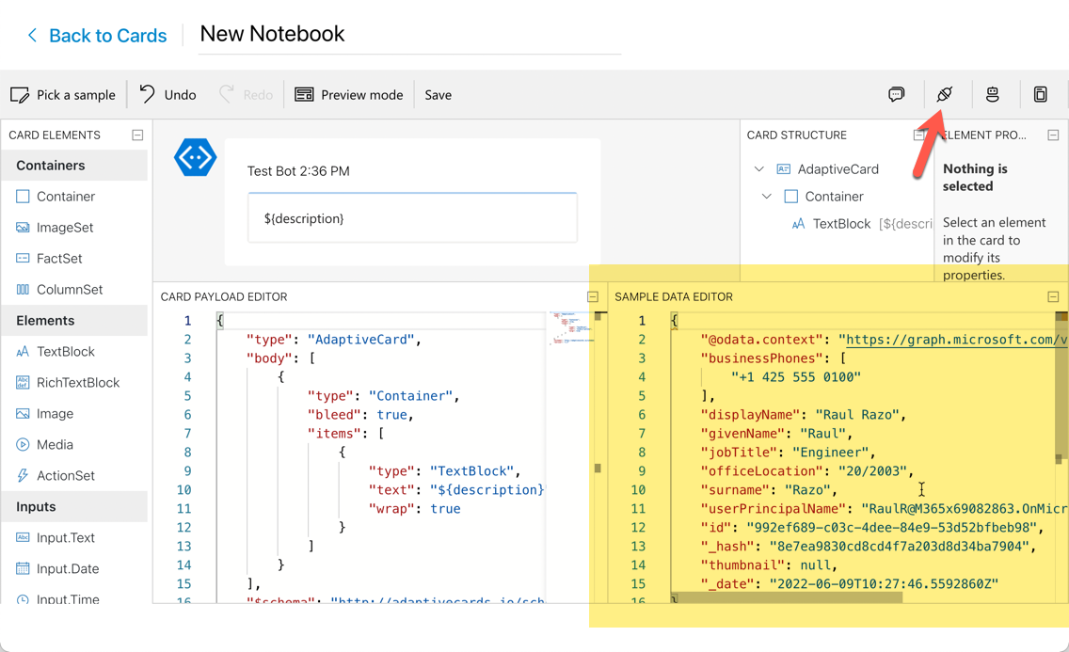
Task: Click the bot icon in top toolbar
Action: [x=992, y=94]
